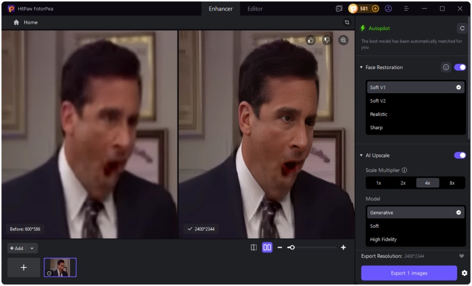Screen dimensions: 472x286
Task: Reset settings with the refresh icon
Action: point(462,28)
